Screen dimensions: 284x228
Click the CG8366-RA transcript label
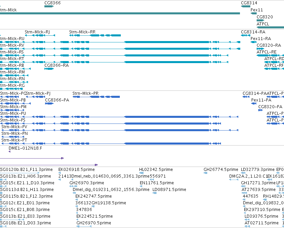click(56, 65)
